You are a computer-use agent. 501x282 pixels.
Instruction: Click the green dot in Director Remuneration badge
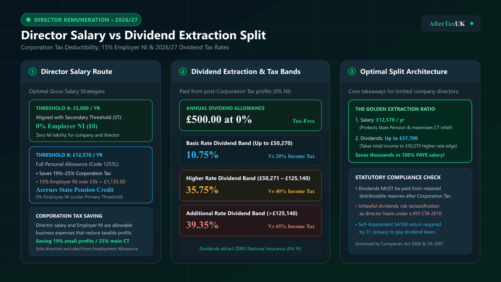[28, 20]
